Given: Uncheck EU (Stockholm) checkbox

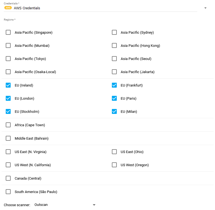Looking at the screenshot, I should tap(8, 112).
